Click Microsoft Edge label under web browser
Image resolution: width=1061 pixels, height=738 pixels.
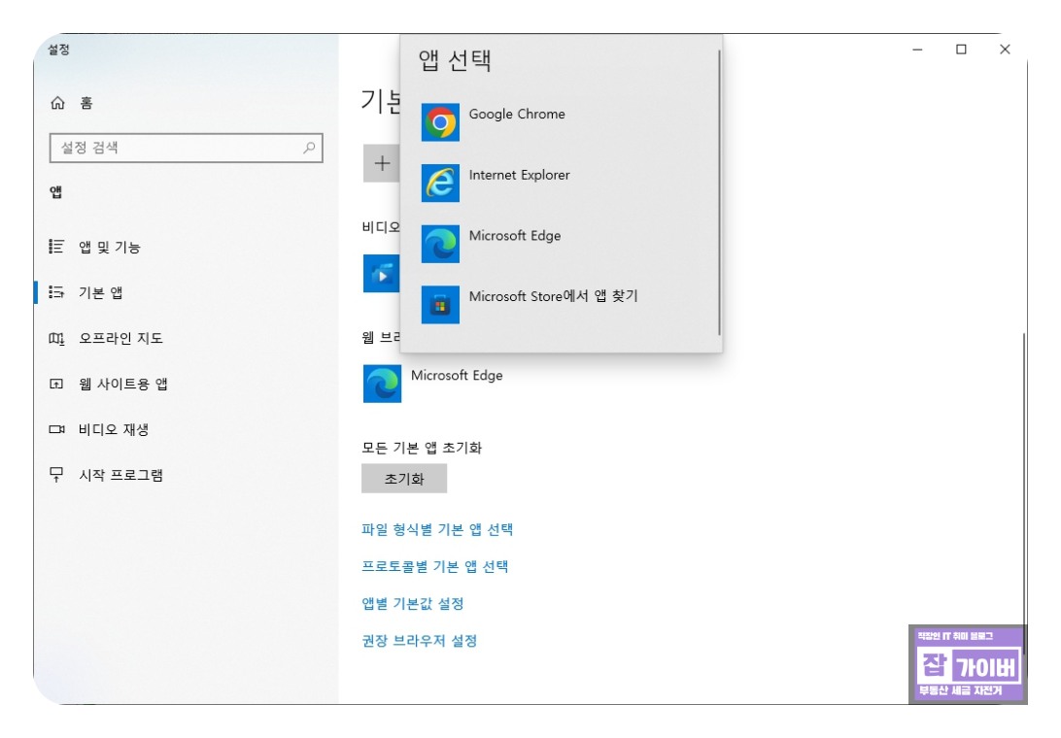457,376
